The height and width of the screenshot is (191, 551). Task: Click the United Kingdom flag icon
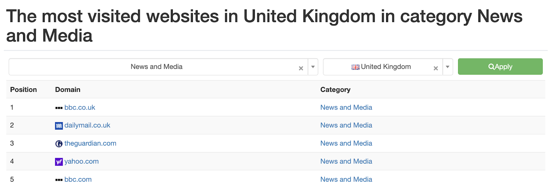click(x=355, y=67)
